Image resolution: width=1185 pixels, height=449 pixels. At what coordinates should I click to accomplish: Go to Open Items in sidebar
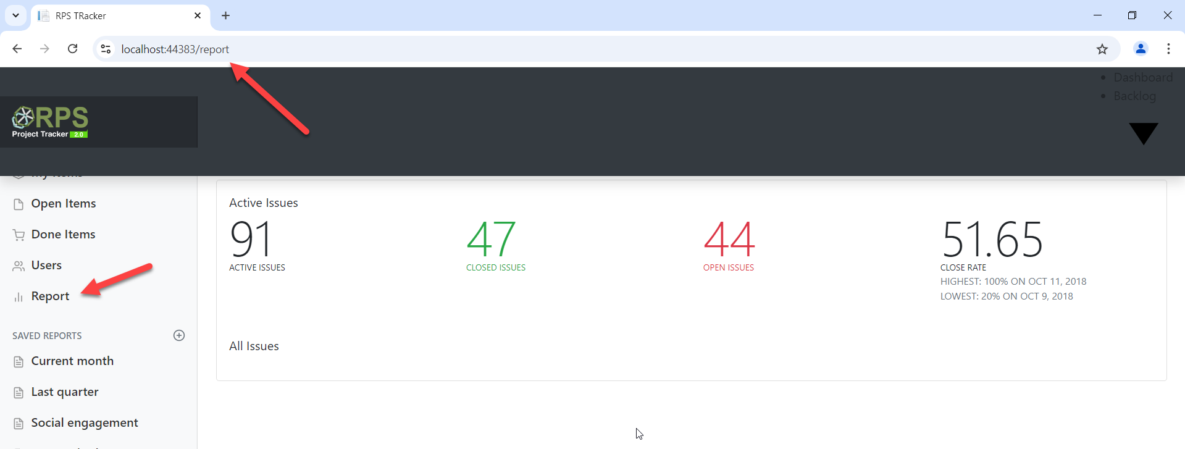64,203
